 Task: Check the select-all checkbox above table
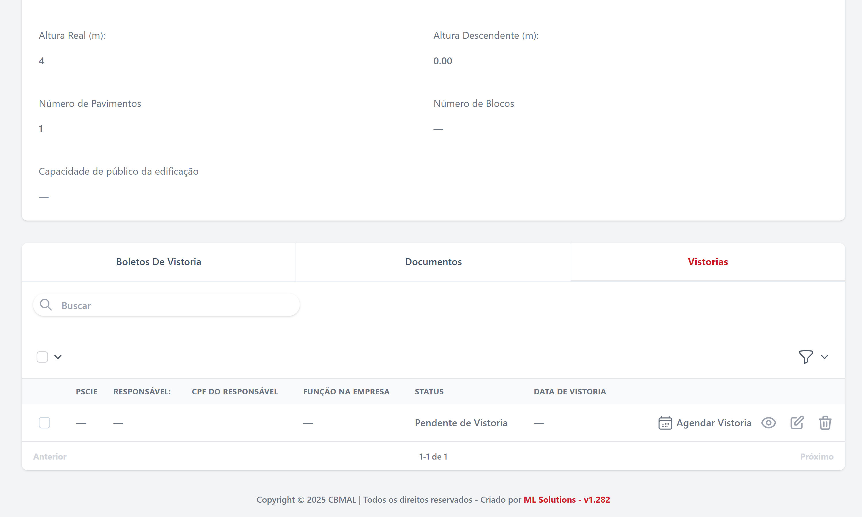click(42, 357)
